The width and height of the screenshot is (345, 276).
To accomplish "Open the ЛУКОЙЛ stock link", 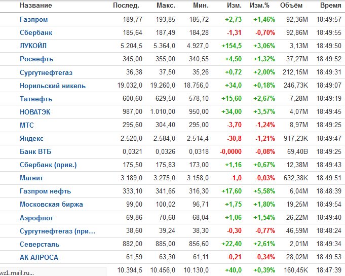I will [x=33, y=46].
